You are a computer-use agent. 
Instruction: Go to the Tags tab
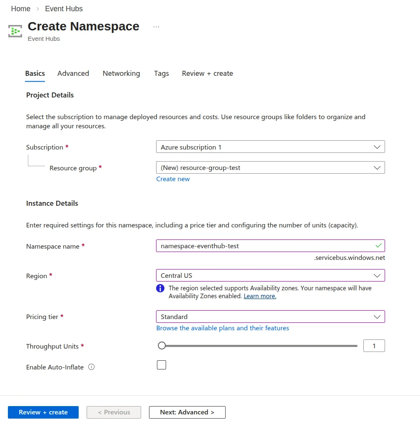(162, 73)
